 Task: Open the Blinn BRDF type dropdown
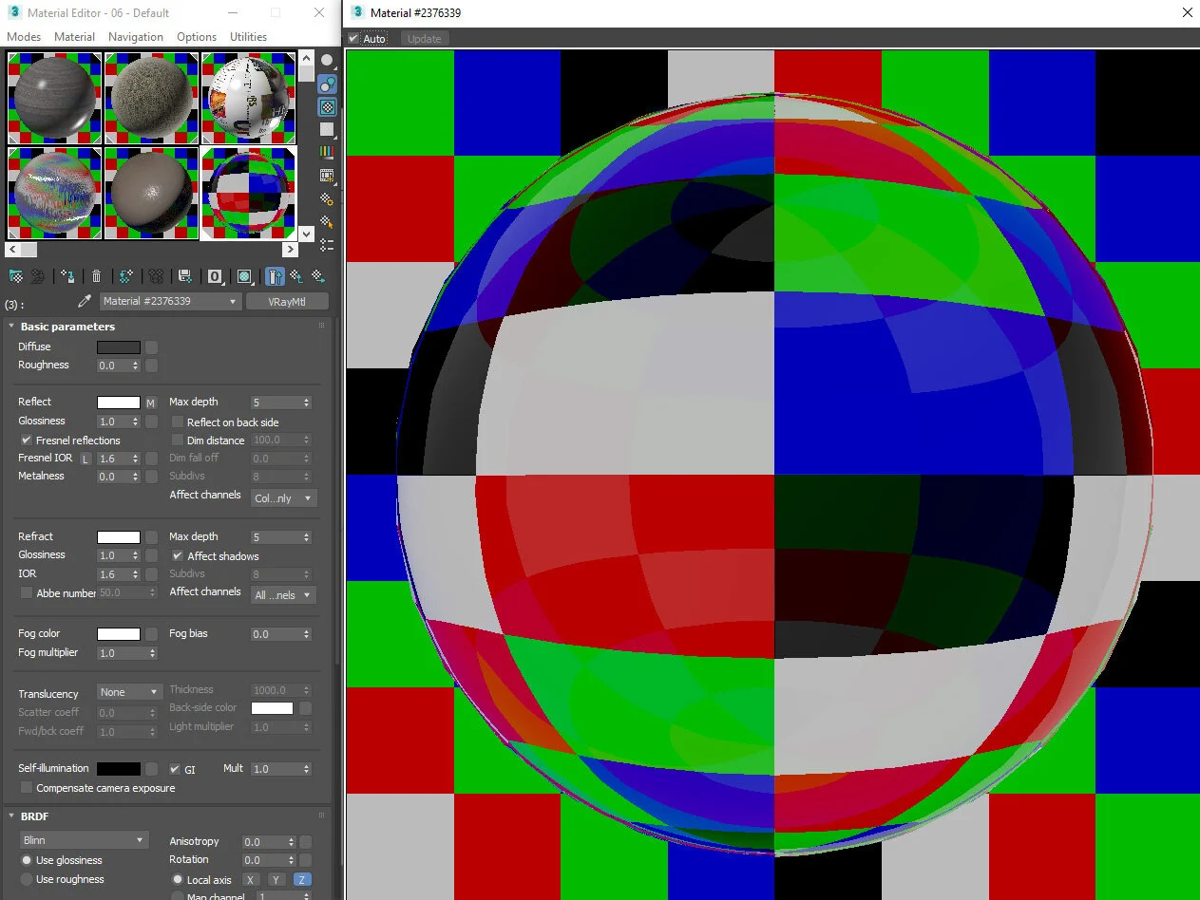pos(85,840)
